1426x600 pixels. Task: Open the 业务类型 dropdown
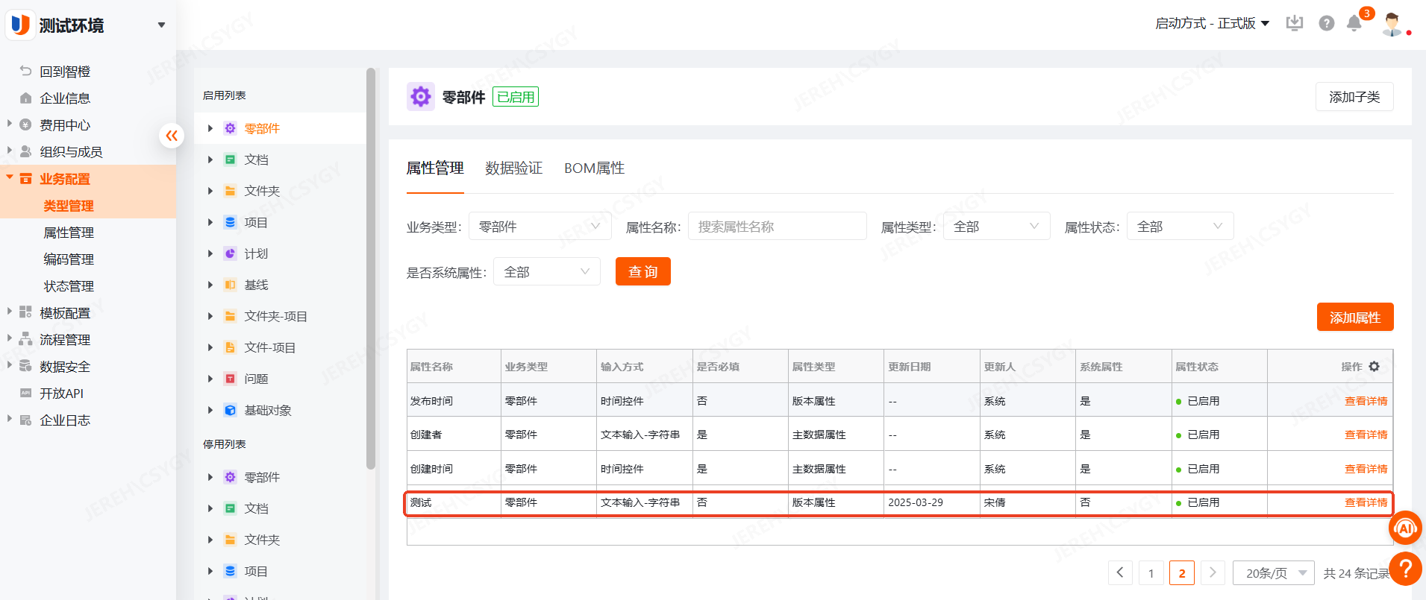[540, 227]
